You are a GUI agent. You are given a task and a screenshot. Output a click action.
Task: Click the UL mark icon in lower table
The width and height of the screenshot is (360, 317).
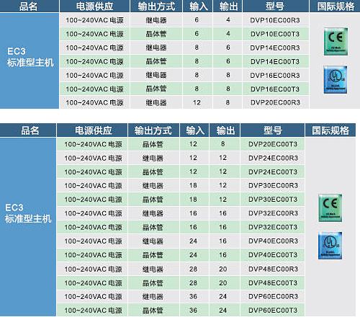[x=330, y=246]
